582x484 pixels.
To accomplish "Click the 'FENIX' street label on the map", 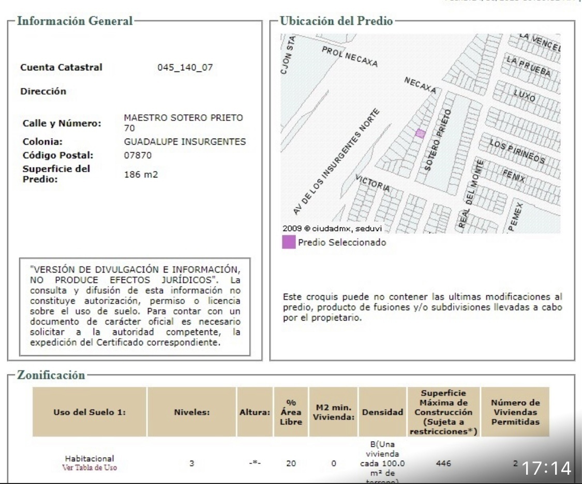I will point(514,175).
